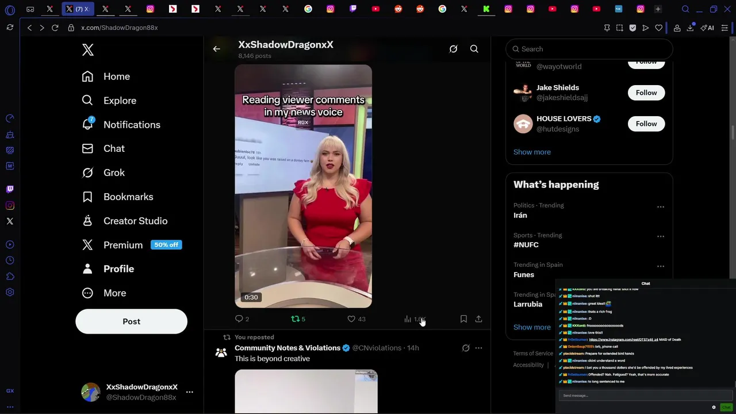
Task: Open the Accessibility footer link
Action: point(528,365)
